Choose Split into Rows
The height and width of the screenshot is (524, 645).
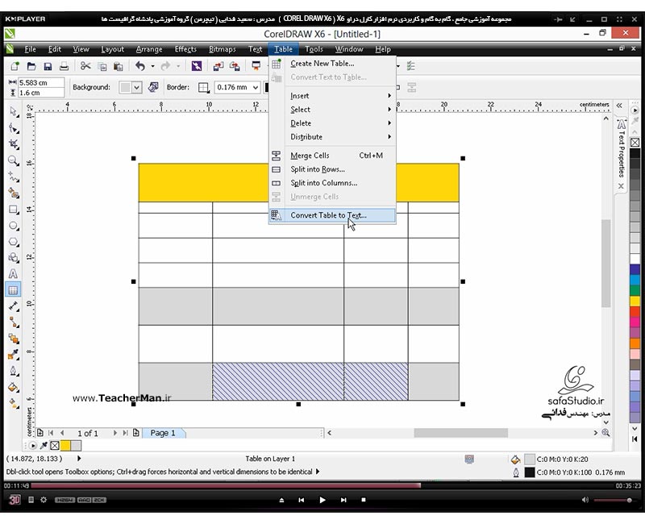(x=332, y=169)
